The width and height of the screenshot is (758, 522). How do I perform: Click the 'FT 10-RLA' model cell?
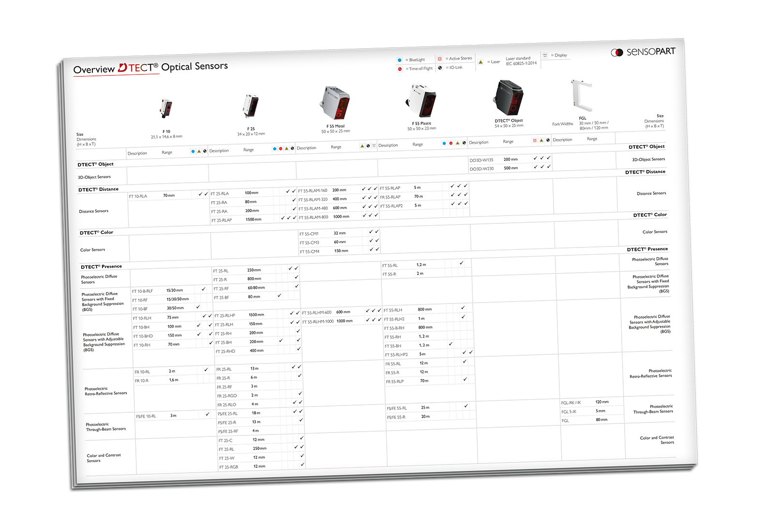[138, 197]
